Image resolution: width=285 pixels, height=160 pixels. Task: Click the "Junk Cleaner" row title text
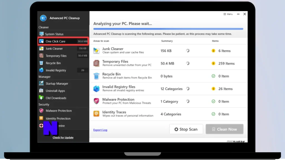tap(113, 49)
